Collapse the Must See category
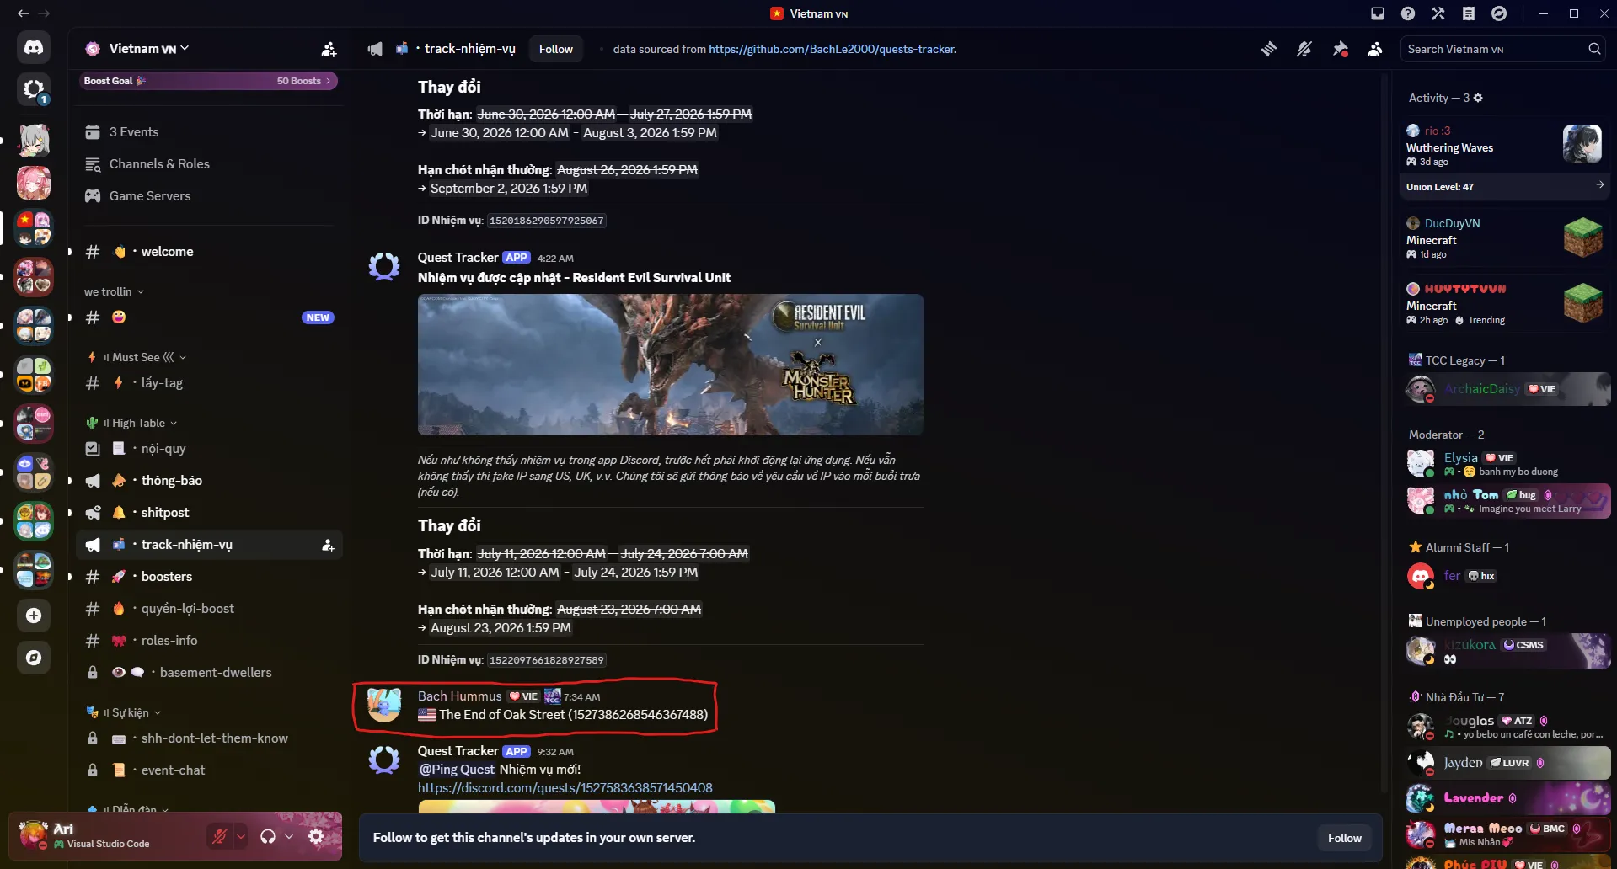Viewport: 1617px width, 869px height. tap(137, 357)
